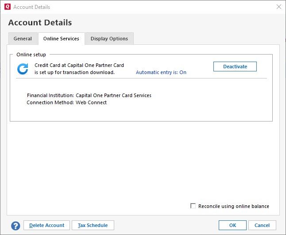Screen dimensions: 286x235
Task: Click the Quicken logo in title bar
Action: click(x=7, y=7)
